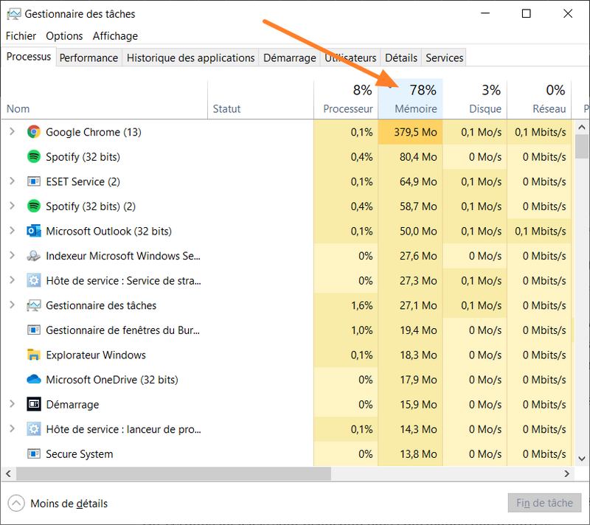The width and height of the screenshot is (590, 525).
Task: Click the Microsoft Outlook icon
Action: (x=33, y=231)
